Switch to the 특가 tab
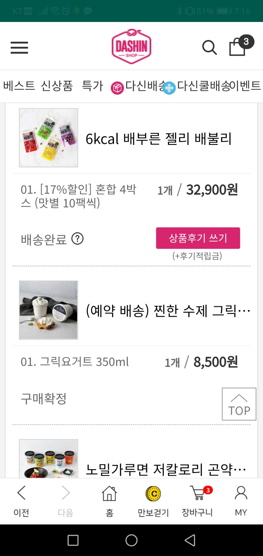263x556 pixels. pos(92,86)
